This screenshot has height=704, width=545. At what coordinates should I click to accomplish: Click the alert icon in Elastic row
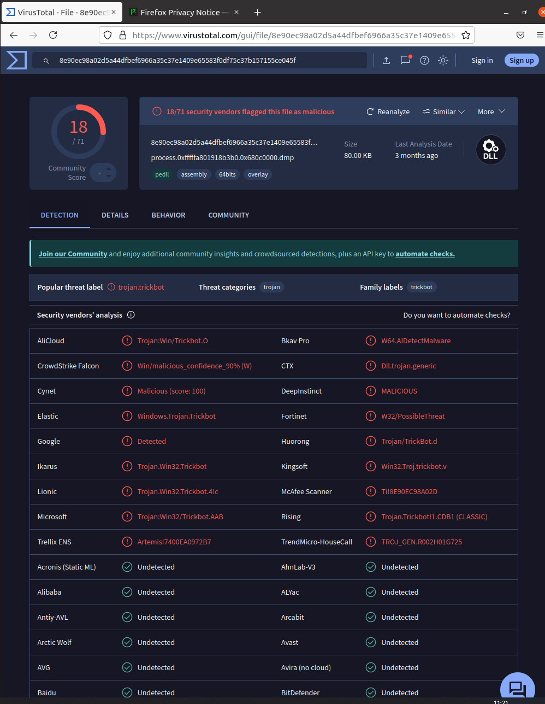coord(127,416)
